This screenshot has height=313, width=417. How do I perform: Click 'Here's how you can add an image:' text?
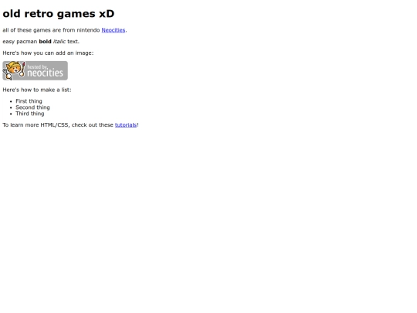coord(48,53)
